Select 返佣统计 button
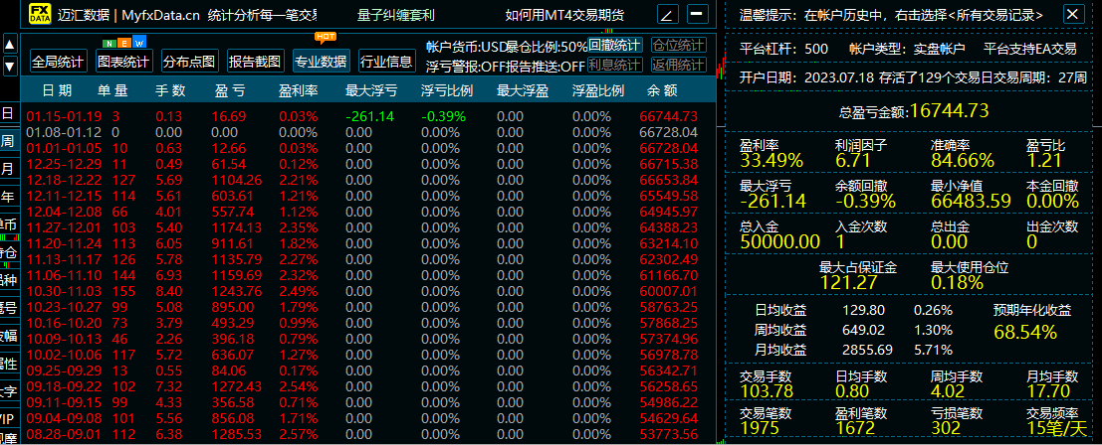The width and height of the screenshot is (1102, 445). [679, 66]
